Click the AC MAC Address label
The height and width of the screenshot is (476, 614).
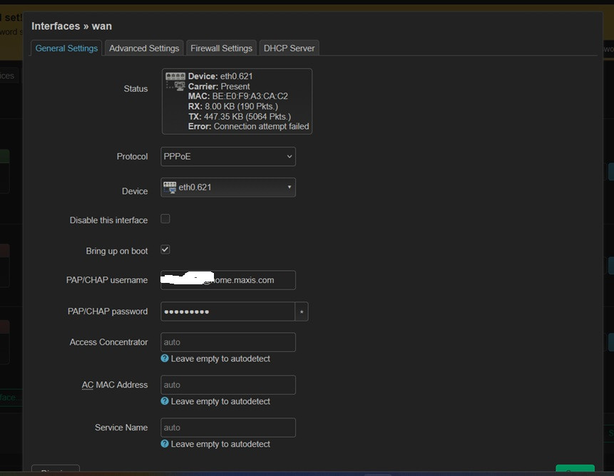click(x=115, y=385)
